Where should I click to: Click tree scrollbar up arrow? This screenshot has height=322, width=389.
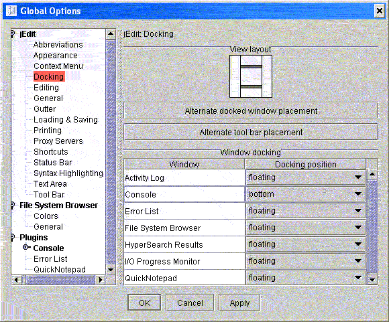(x=111, y=34)
